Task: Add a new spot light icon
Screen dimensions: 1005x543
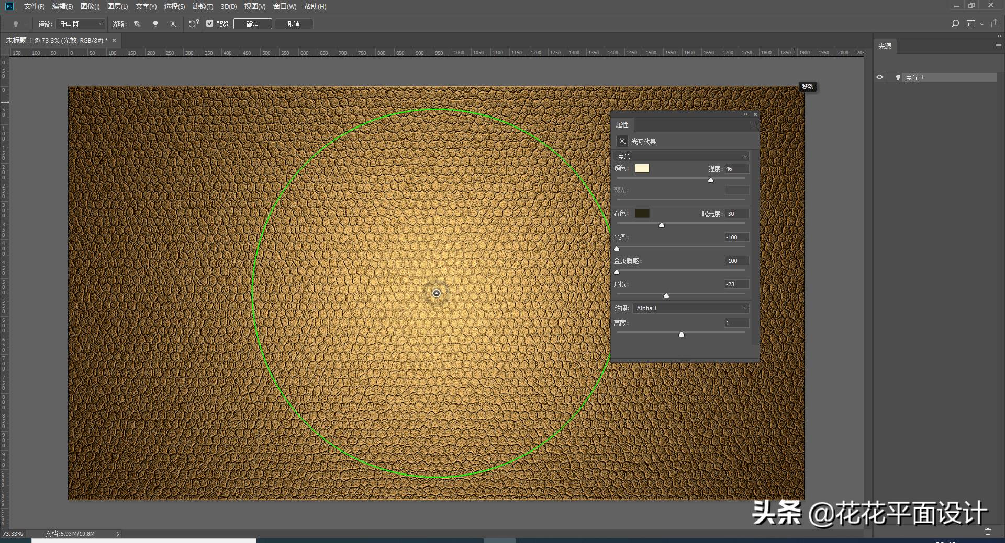Action: click(x=137, y=24)
